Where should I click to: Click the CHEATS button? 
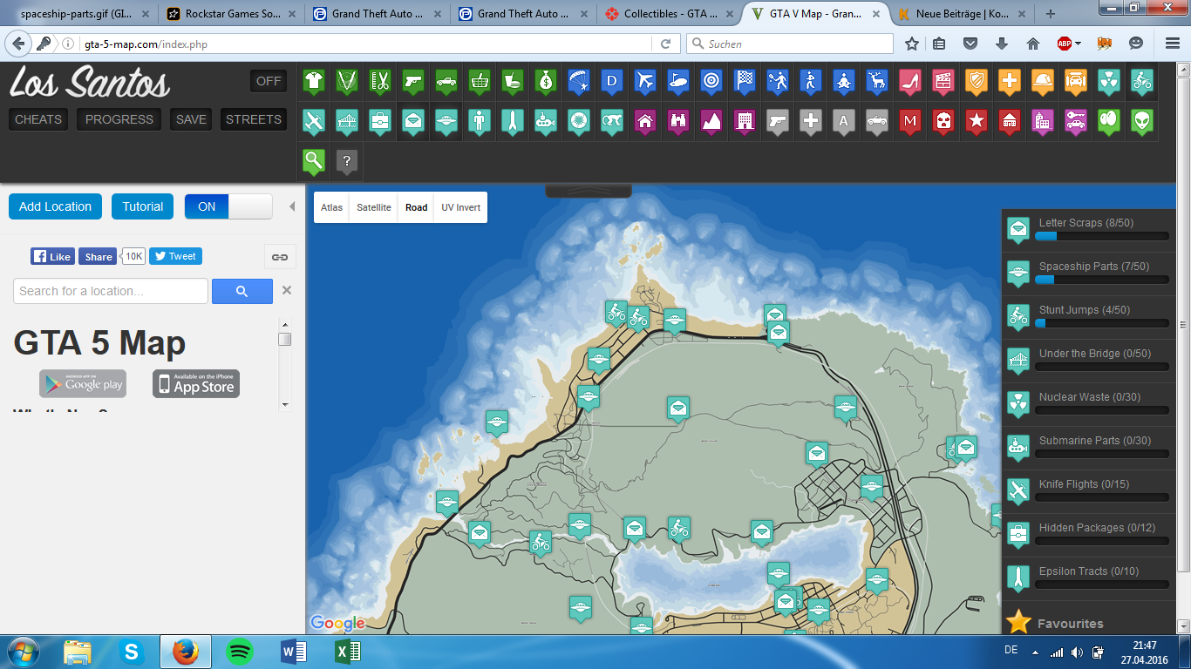tap(38, 119)
